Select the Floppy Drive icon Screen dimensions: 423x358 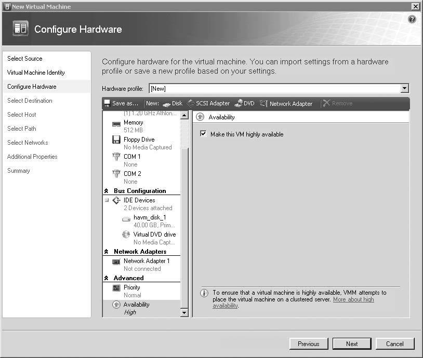click(116, 140)
